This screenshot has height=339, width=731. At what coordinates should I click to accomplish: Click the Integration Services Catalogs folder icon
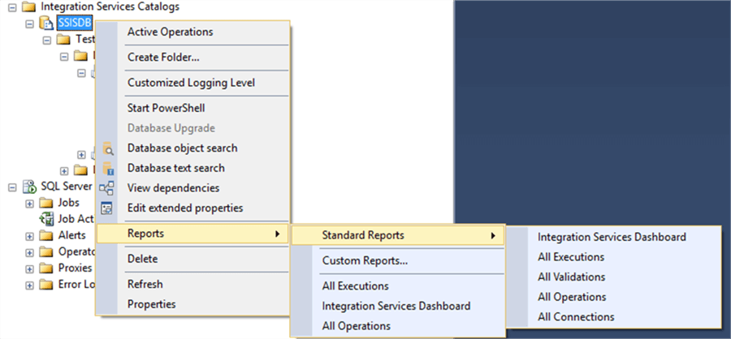tap(29, 6)
